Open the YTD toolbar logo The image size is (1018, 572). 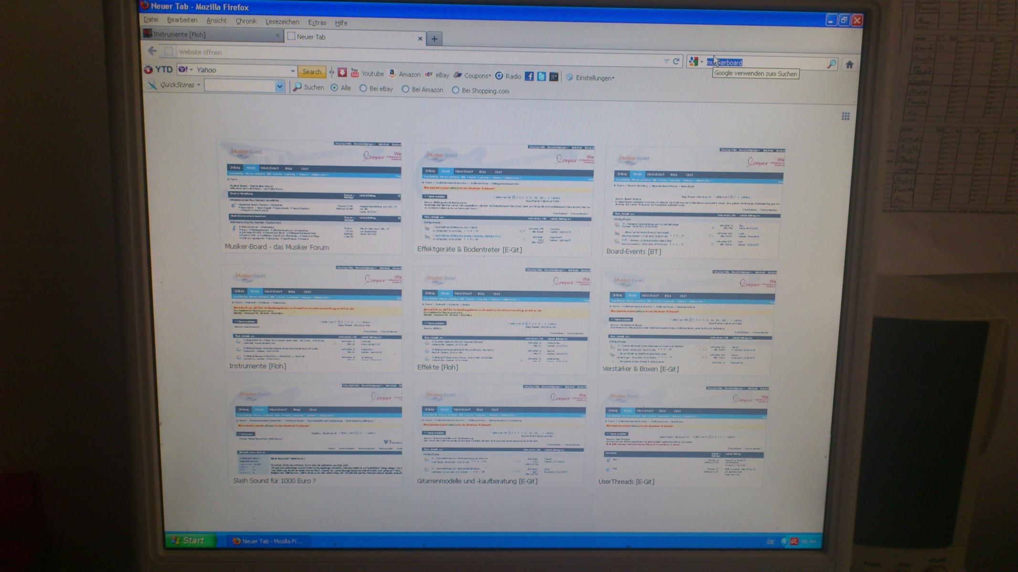(159, 69)
